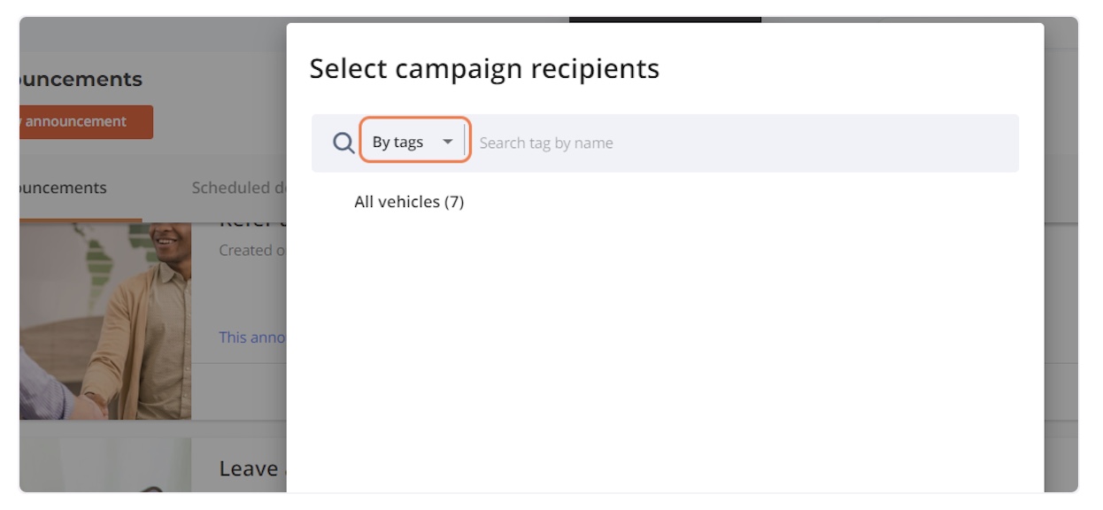Click the magnifying glass search icon
Image resolution: width=1103 pixels, height=510 pixels.
(x=343, y=143)
